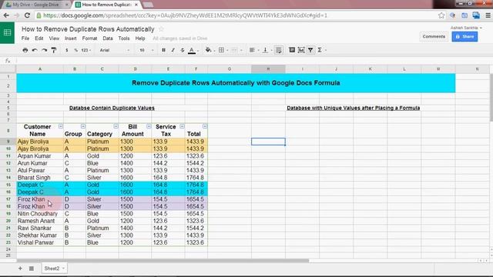
Task: Insert a chart
Action: click(x=301, y=50)
